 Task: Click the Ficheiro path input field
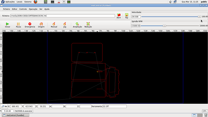[x=62, y=16]
